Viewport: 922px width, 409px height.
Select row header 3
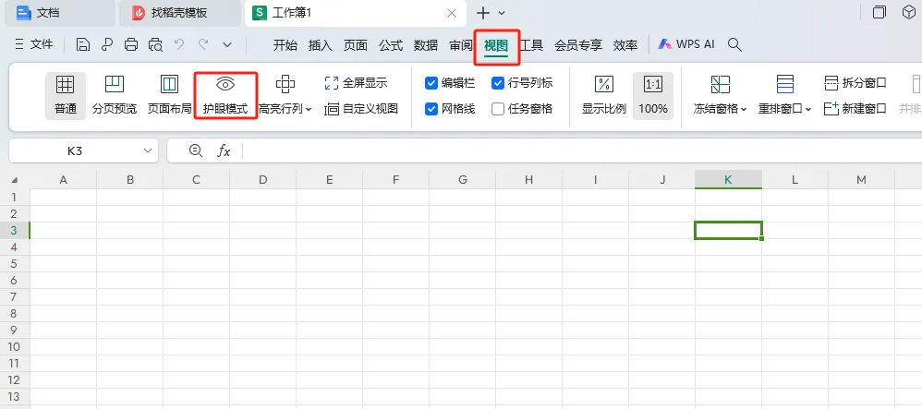point(14,230)
